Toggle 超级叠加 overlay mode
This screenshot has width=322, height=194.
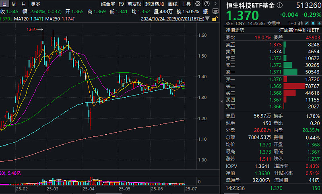click(x=155, y=4)
